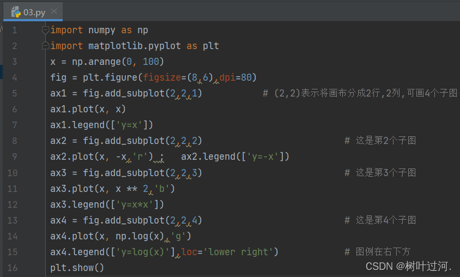This screenshot has height=277, width=460.
Task: Click the 'lower right' string on line 15
Action: click(x=238, y=252)
